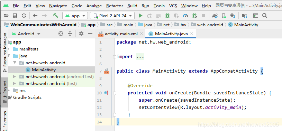Run app with coverage icon

click(x=176, y=16)
